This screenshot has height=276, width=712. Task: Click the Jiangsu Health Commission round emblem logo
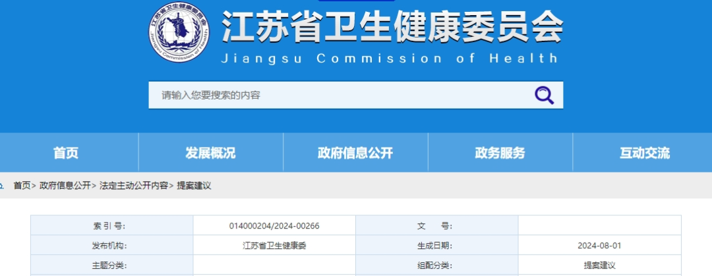point(179,32)
